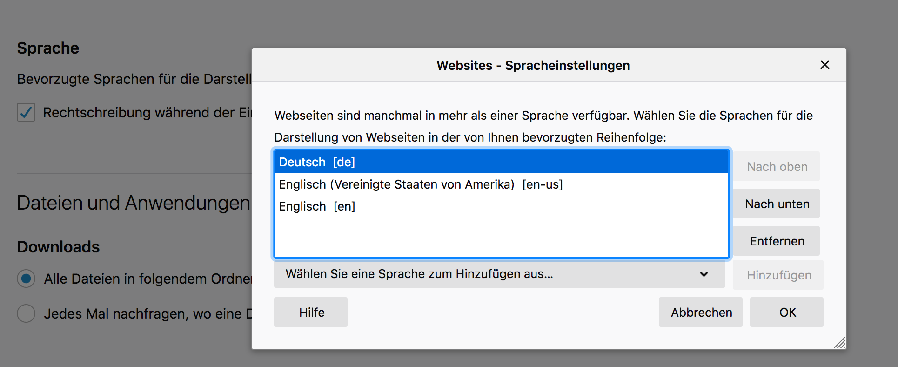The image size is (898, 367).
Task: Click the 'Dateien und Anwendungen' heading
Action: (134, 203)
